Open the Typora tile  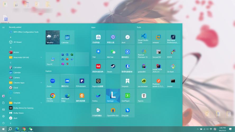pos(144,96)
